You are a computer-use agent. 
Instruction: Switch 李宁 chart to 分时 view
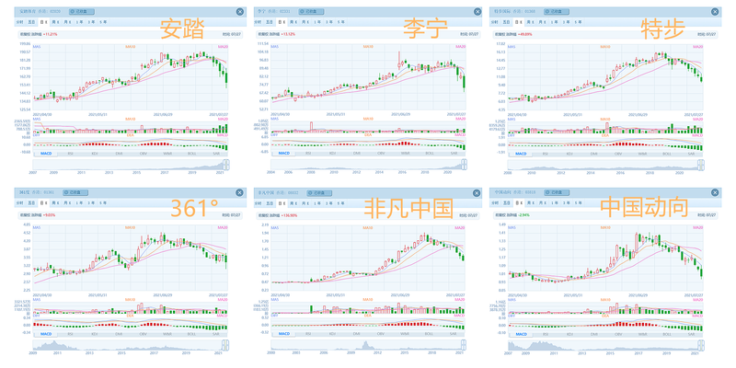[x=258, y=21]
